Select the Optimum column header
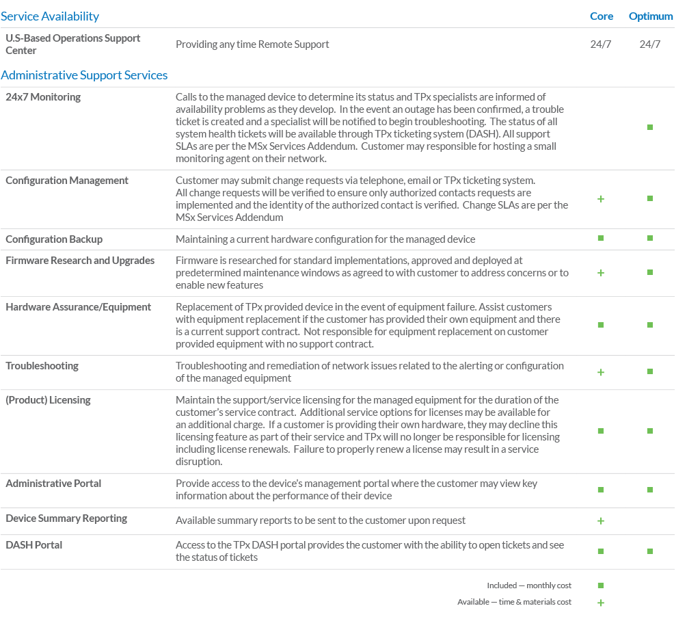Screen dimensions: 687x619 tap(651, 16)
